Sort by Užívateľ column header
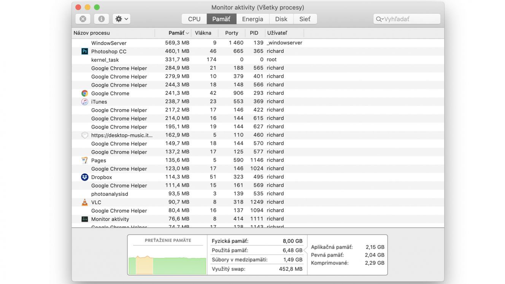505x284 pixels. 284,33
